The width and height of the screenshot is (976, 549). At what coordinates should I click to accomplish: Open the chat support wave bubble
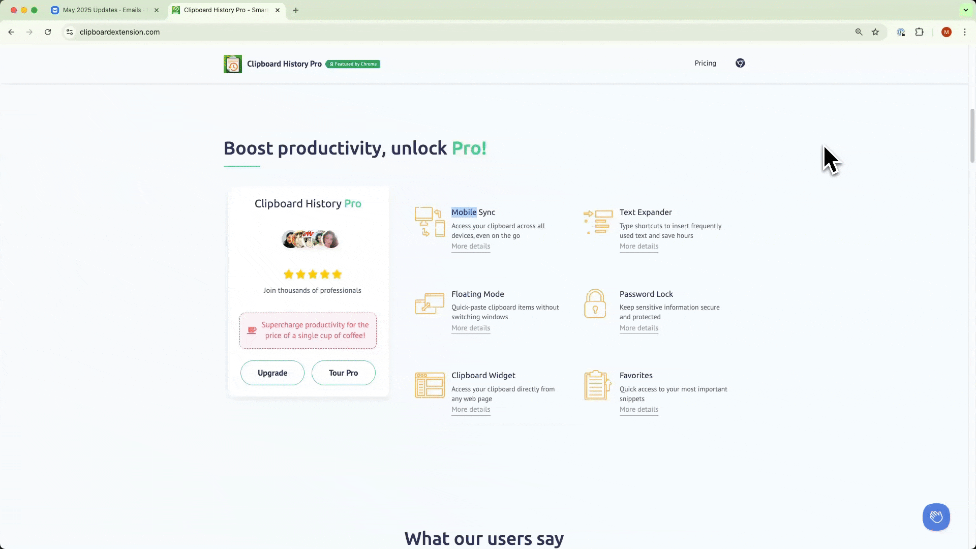pos(936,517)
